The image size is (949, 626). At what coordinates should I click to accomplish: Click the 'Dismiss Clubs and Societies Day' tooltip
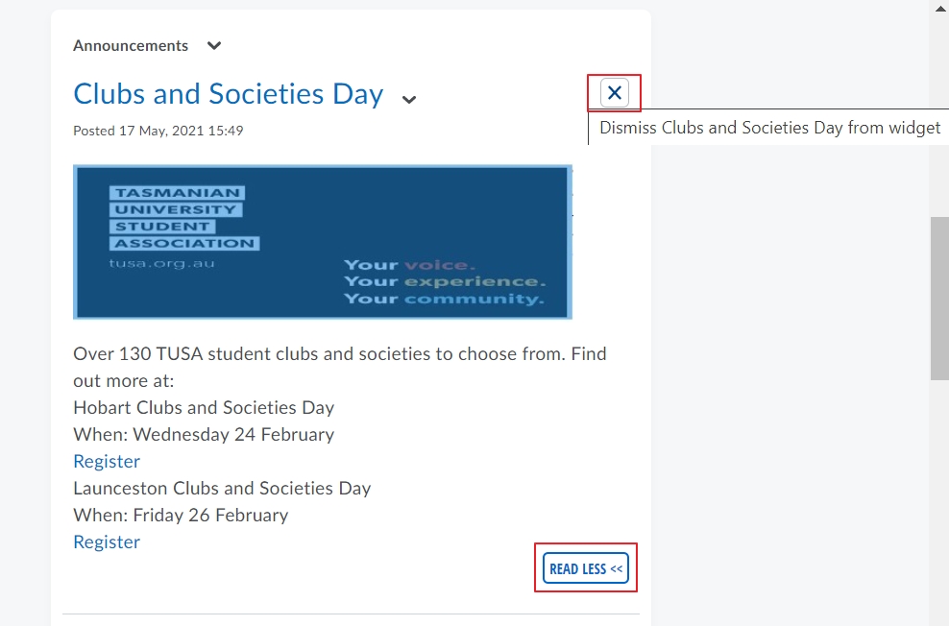point(768,128)
